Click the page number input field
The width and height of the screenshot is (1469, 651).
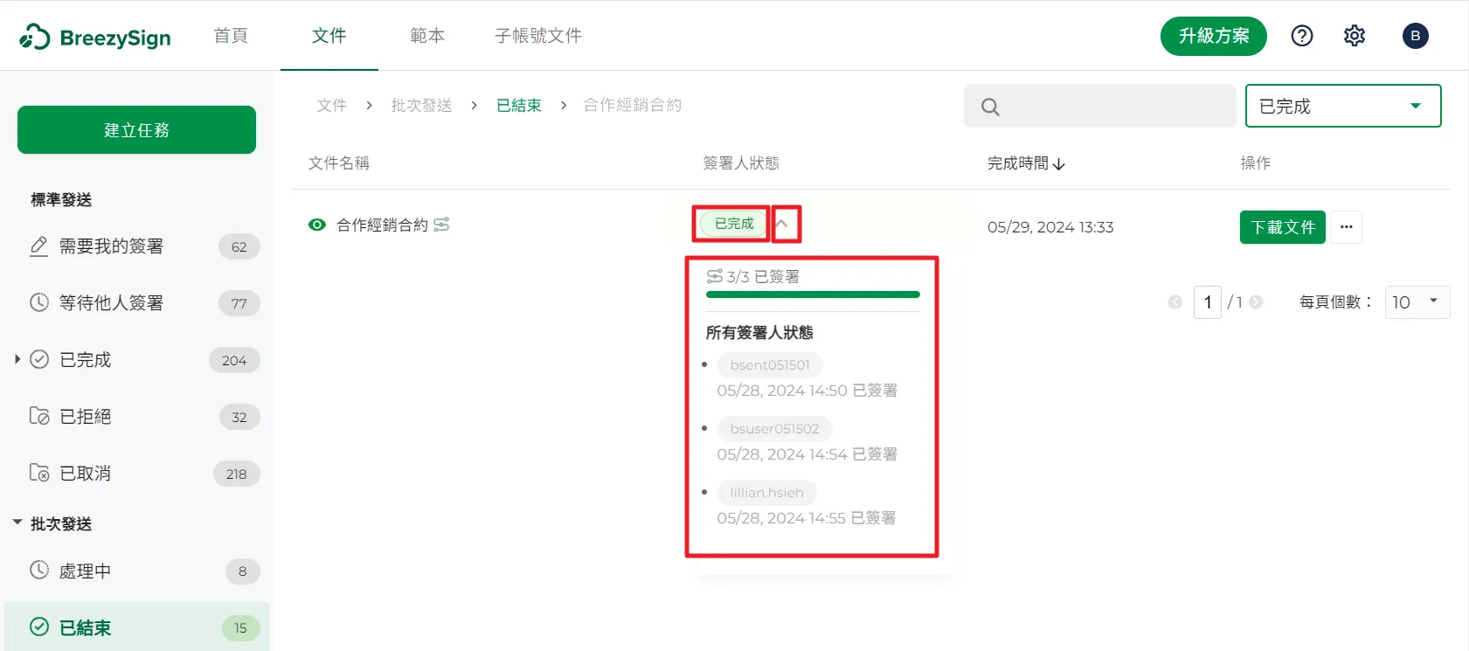point(1207,302)
